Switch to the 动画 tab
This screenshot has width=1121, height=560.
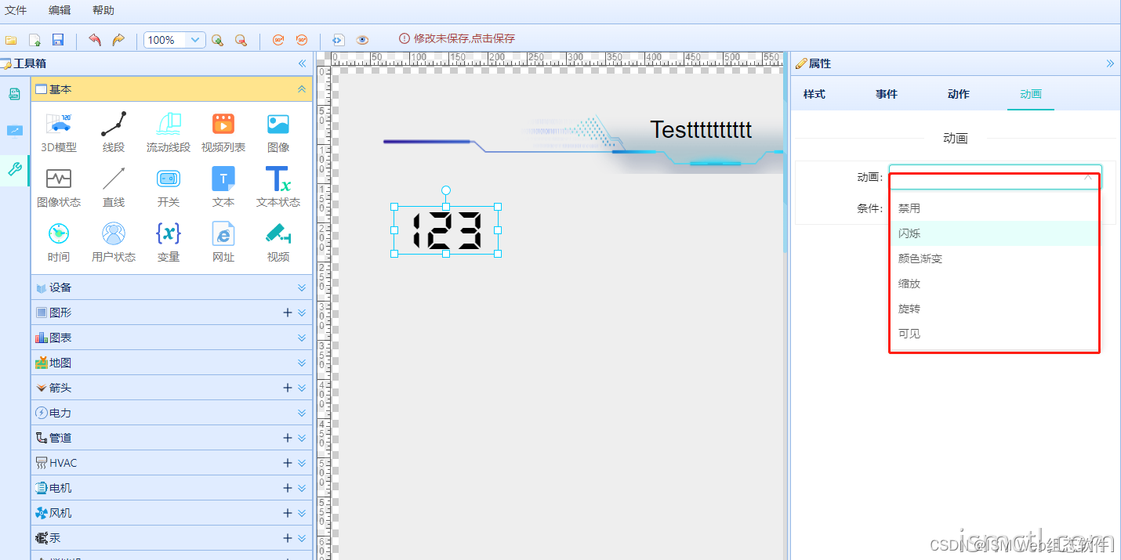coord(1031,94)
